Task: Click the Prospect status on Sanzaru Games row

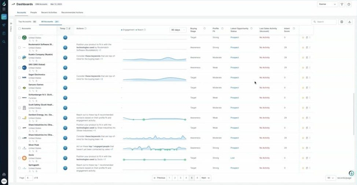Action: pyautogui.click(x=235, y=88)
